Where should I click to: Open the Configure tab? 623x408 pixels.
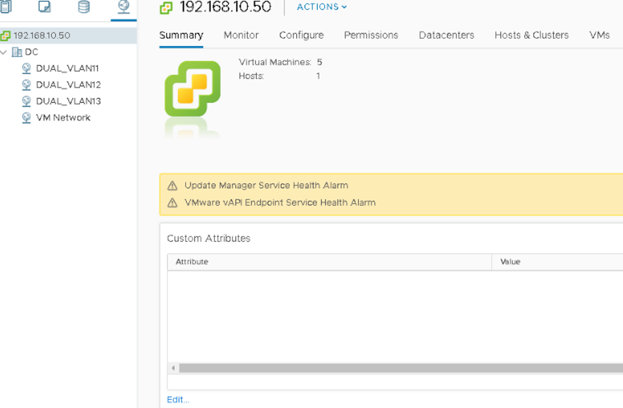[x=302, y=35]
